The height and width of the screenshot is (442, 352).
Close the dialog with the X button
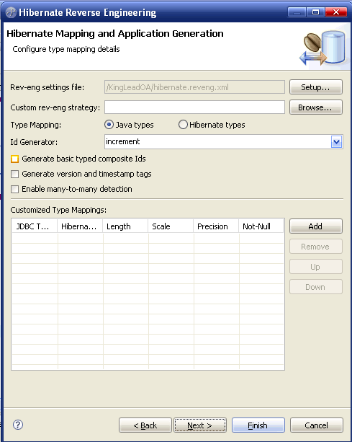pyautogui.click(x=336, y=12)
